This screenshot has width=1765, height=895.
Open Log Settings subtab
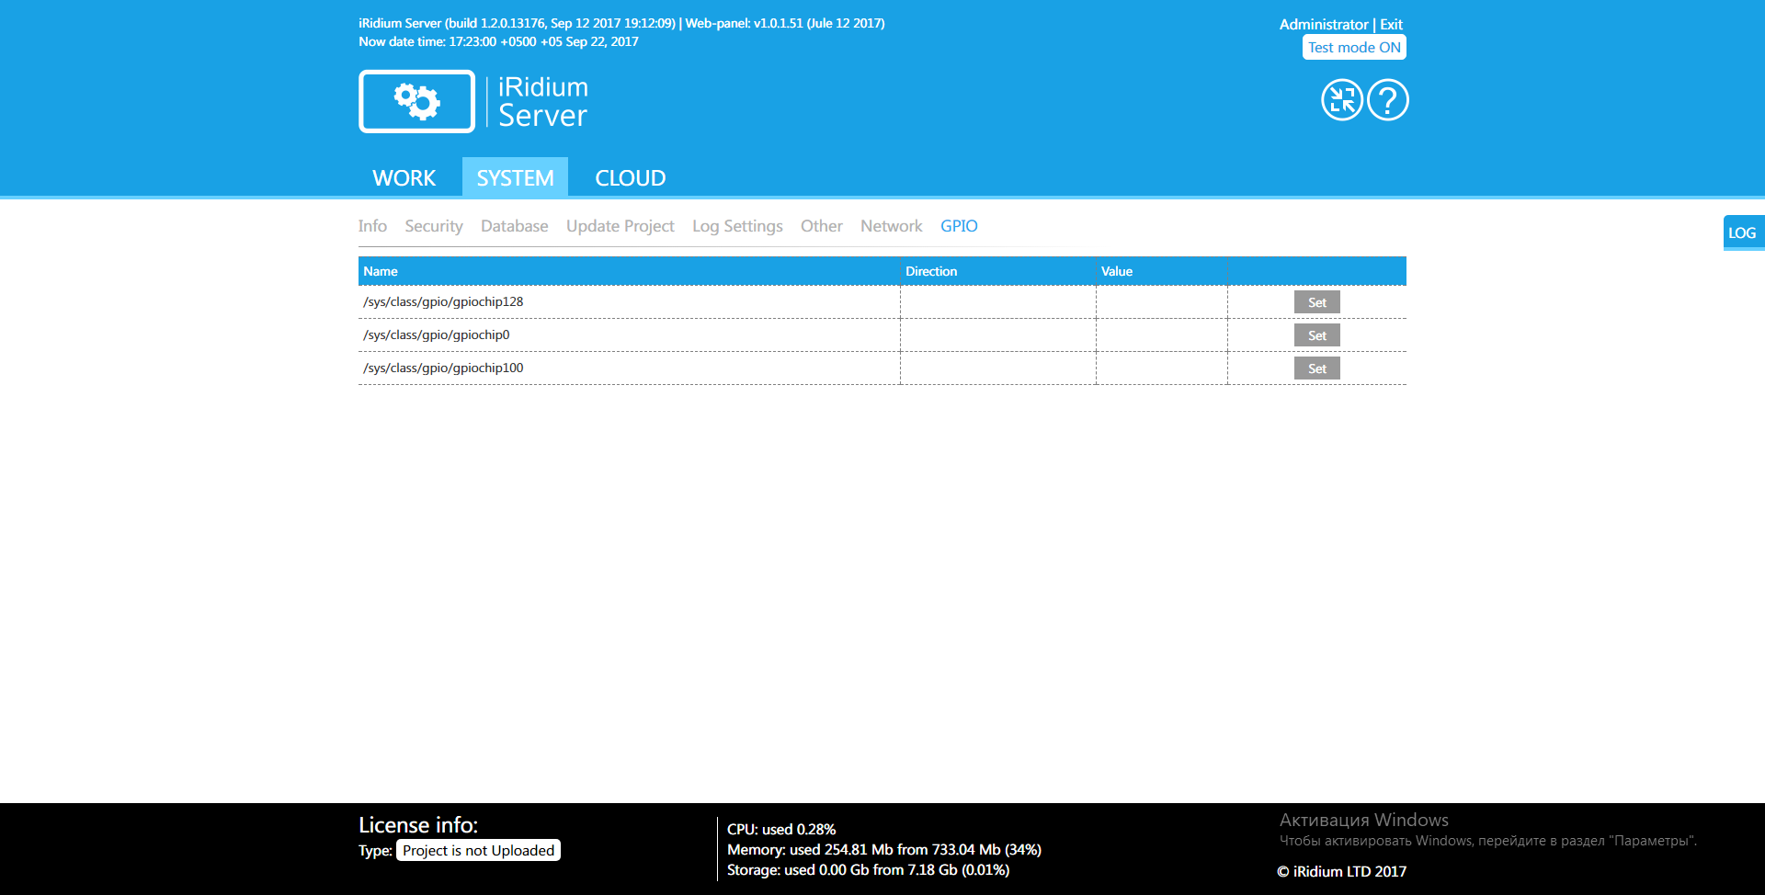[737, 226]
